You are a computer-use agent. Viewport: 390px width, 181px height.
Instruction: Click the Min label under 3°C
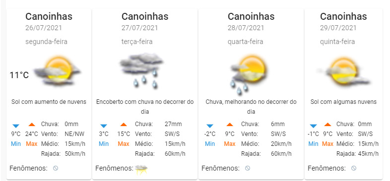[104, 144]
